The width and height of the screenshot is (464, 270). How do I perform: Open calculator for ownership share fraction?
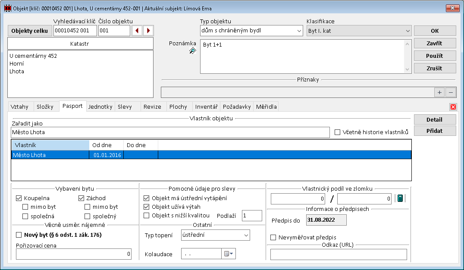point(400,198)
